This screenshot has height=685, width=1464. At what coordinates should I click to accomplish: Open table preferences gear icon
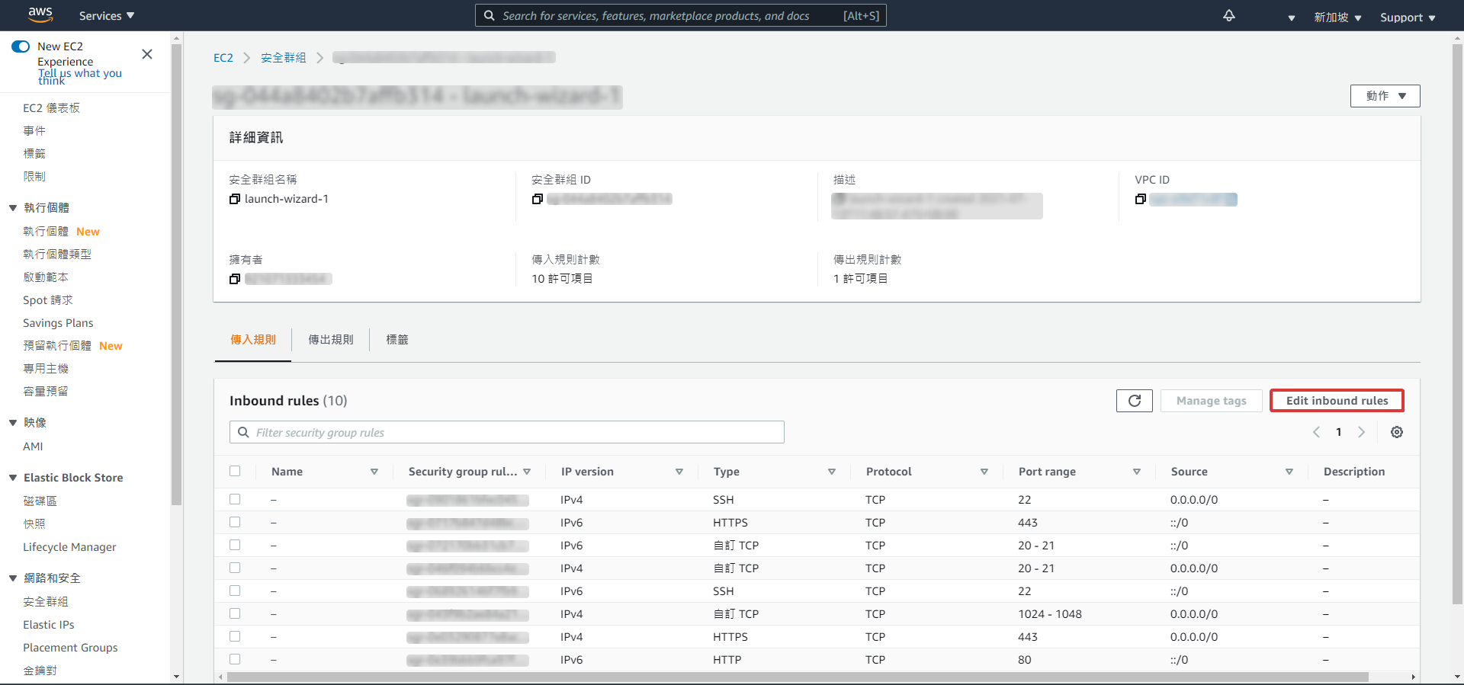(1397, 432)
